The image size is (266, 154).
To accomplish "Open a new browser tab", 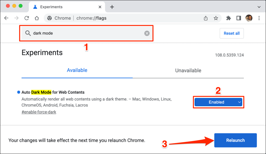I will click(112, 7).
